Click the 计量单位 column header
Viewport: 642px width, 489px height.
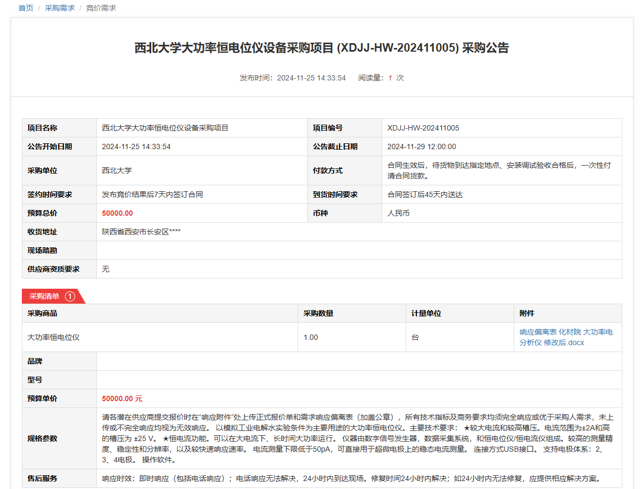(426, 313)
